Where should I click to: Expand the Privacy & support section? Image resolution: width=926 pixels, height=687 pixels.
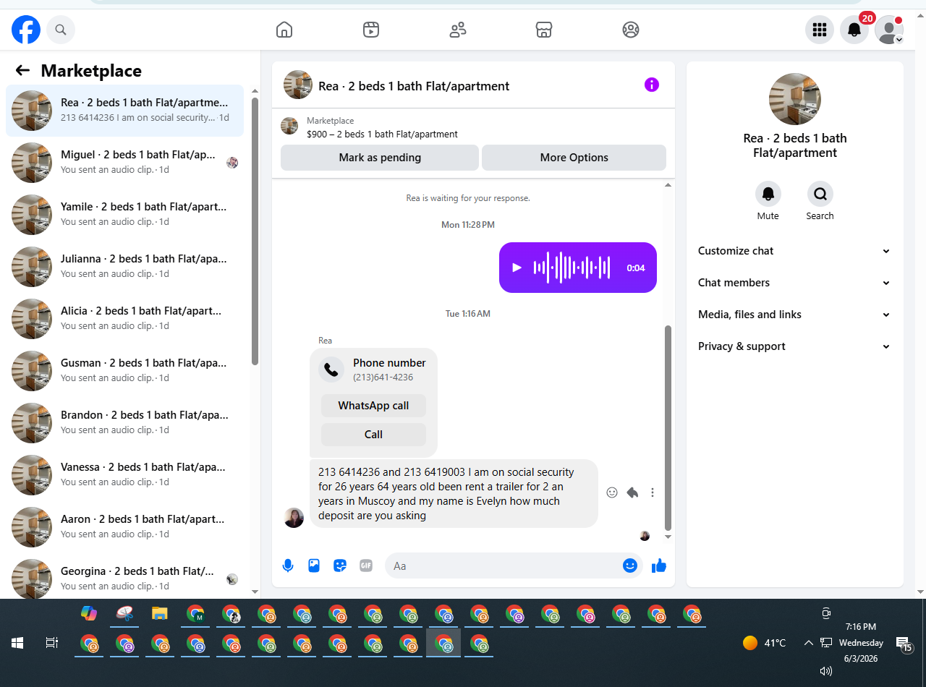click(794, 346)
